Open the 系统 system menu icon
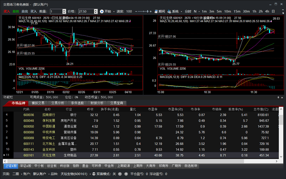 point(169,12)
